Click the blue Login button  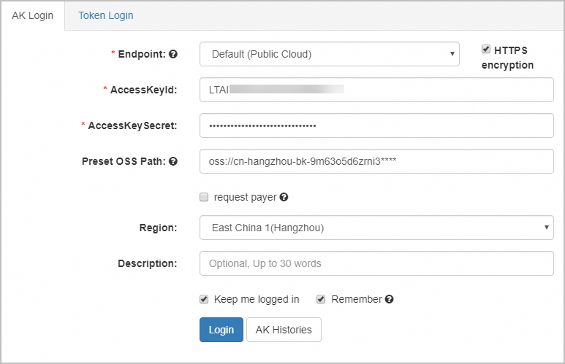221,330
